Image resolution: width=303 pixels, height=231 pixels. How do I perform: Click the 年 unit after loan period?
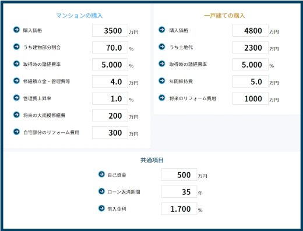(200, 193)
